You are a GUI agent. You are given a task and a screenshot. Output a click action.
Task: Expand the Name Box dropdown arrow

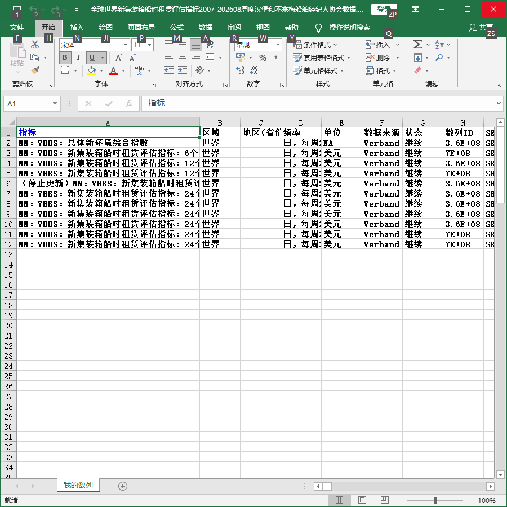(55, 104)
